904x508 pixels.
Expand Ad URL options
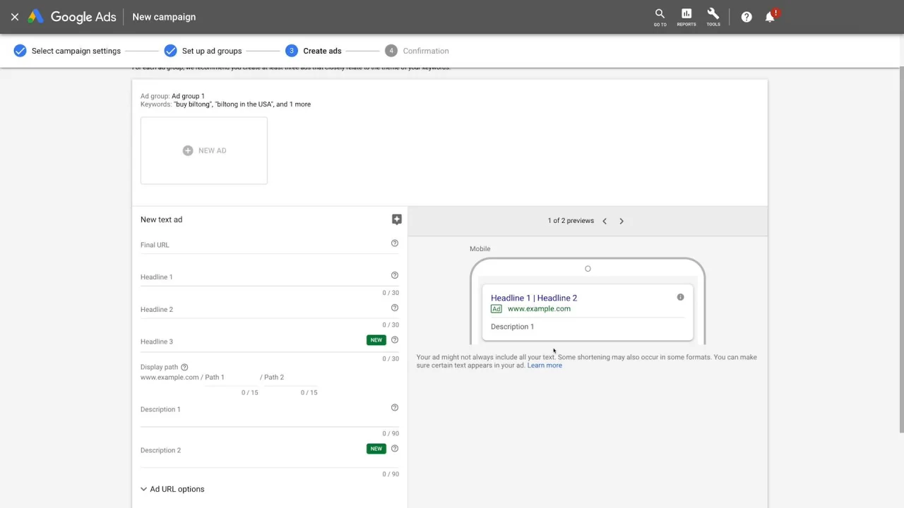[172, 489]
